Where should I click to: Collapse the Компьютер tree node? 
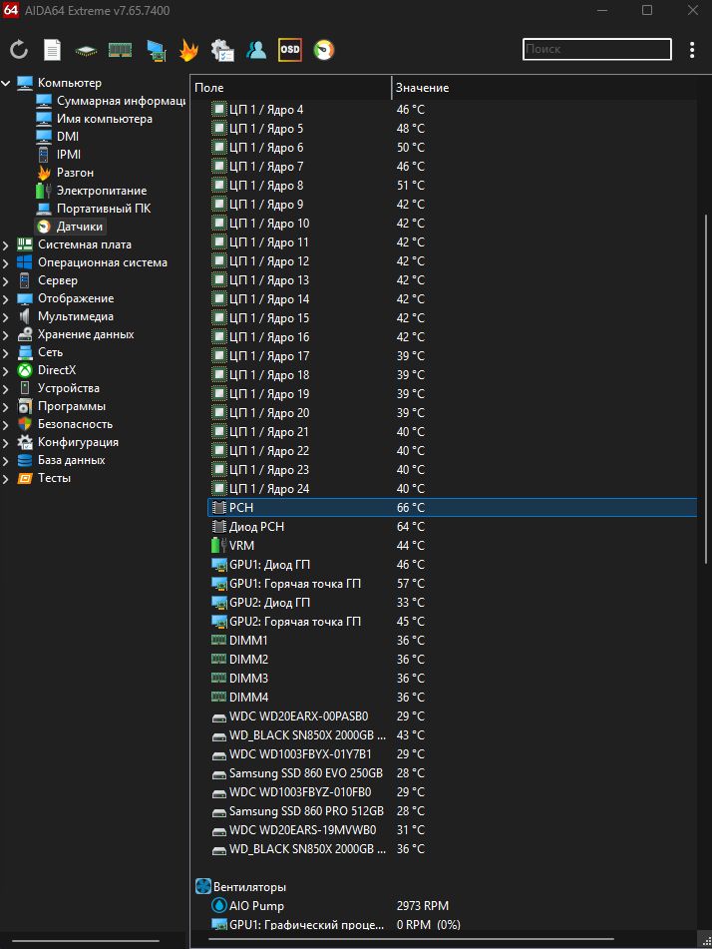(6, 83)
